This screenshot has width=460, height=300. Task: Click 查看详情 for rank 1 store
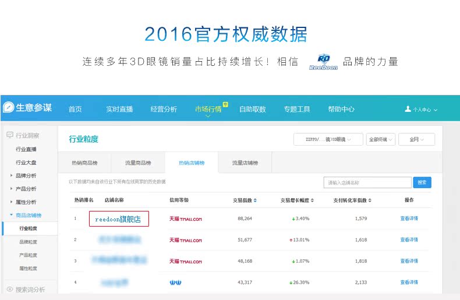point(409,218)
